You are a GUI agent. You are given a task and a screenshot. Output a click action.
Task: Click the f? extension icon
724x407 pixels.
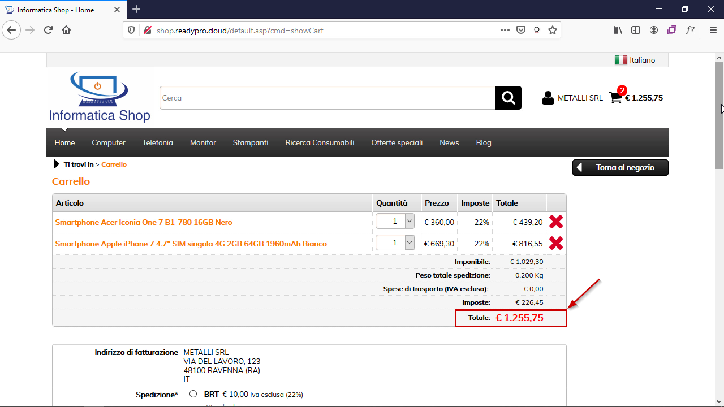point(690,30)
